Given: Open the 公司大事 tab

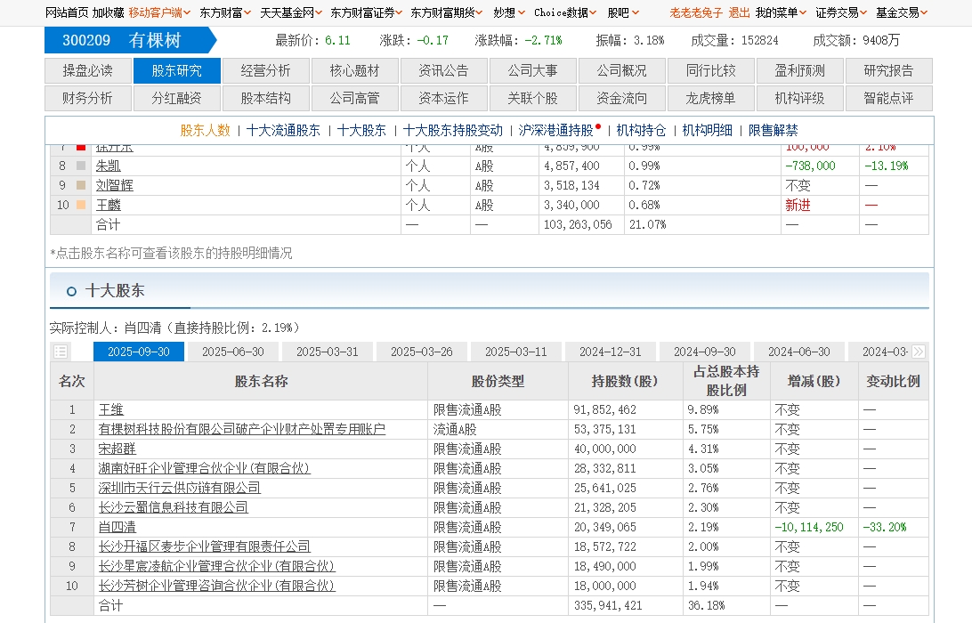Looking at the screenshot, I should (533, 70).
